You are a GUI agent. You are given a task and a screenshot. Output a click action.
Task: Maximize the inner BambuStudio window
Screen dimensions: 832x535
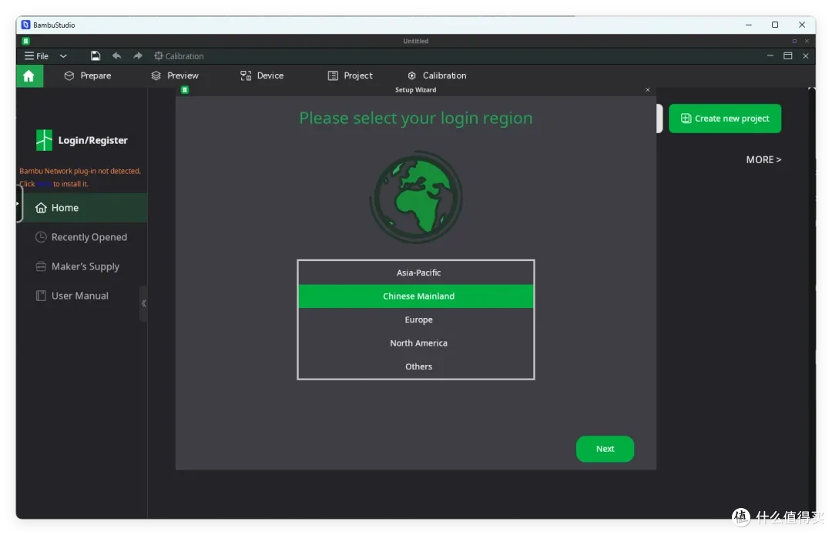pyautogui.click(x=788, y=55)
